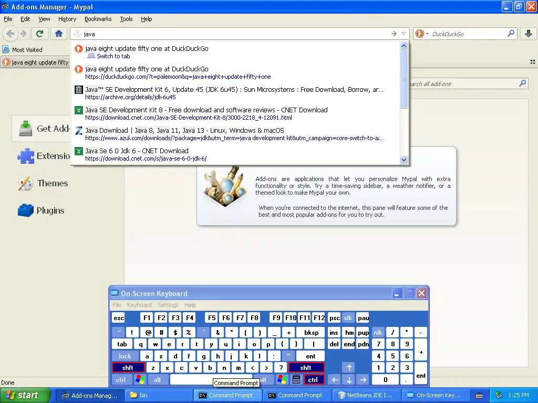Open the Edit menu in Mypal
538x403 pixels.
click(x=25, y=19)
